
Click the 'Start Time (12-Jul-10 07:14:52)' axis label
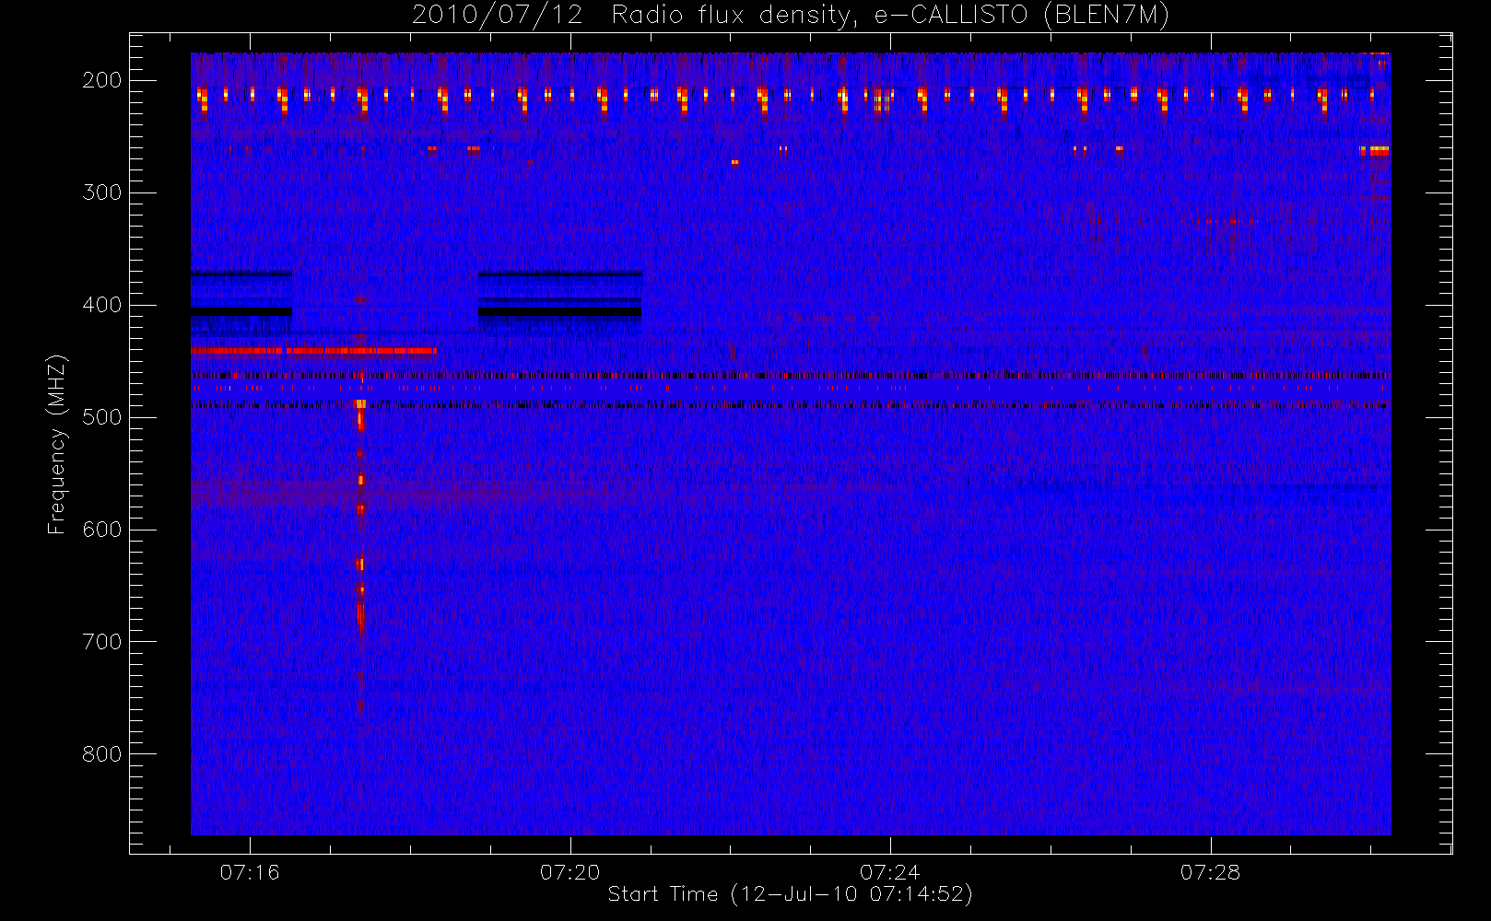coord(791,894)
